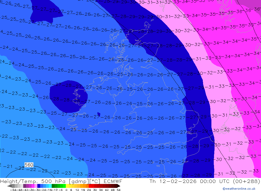Pick the dark navy blue legend swatch
Viewport: 261px width, 191px height.
(39, 186)
